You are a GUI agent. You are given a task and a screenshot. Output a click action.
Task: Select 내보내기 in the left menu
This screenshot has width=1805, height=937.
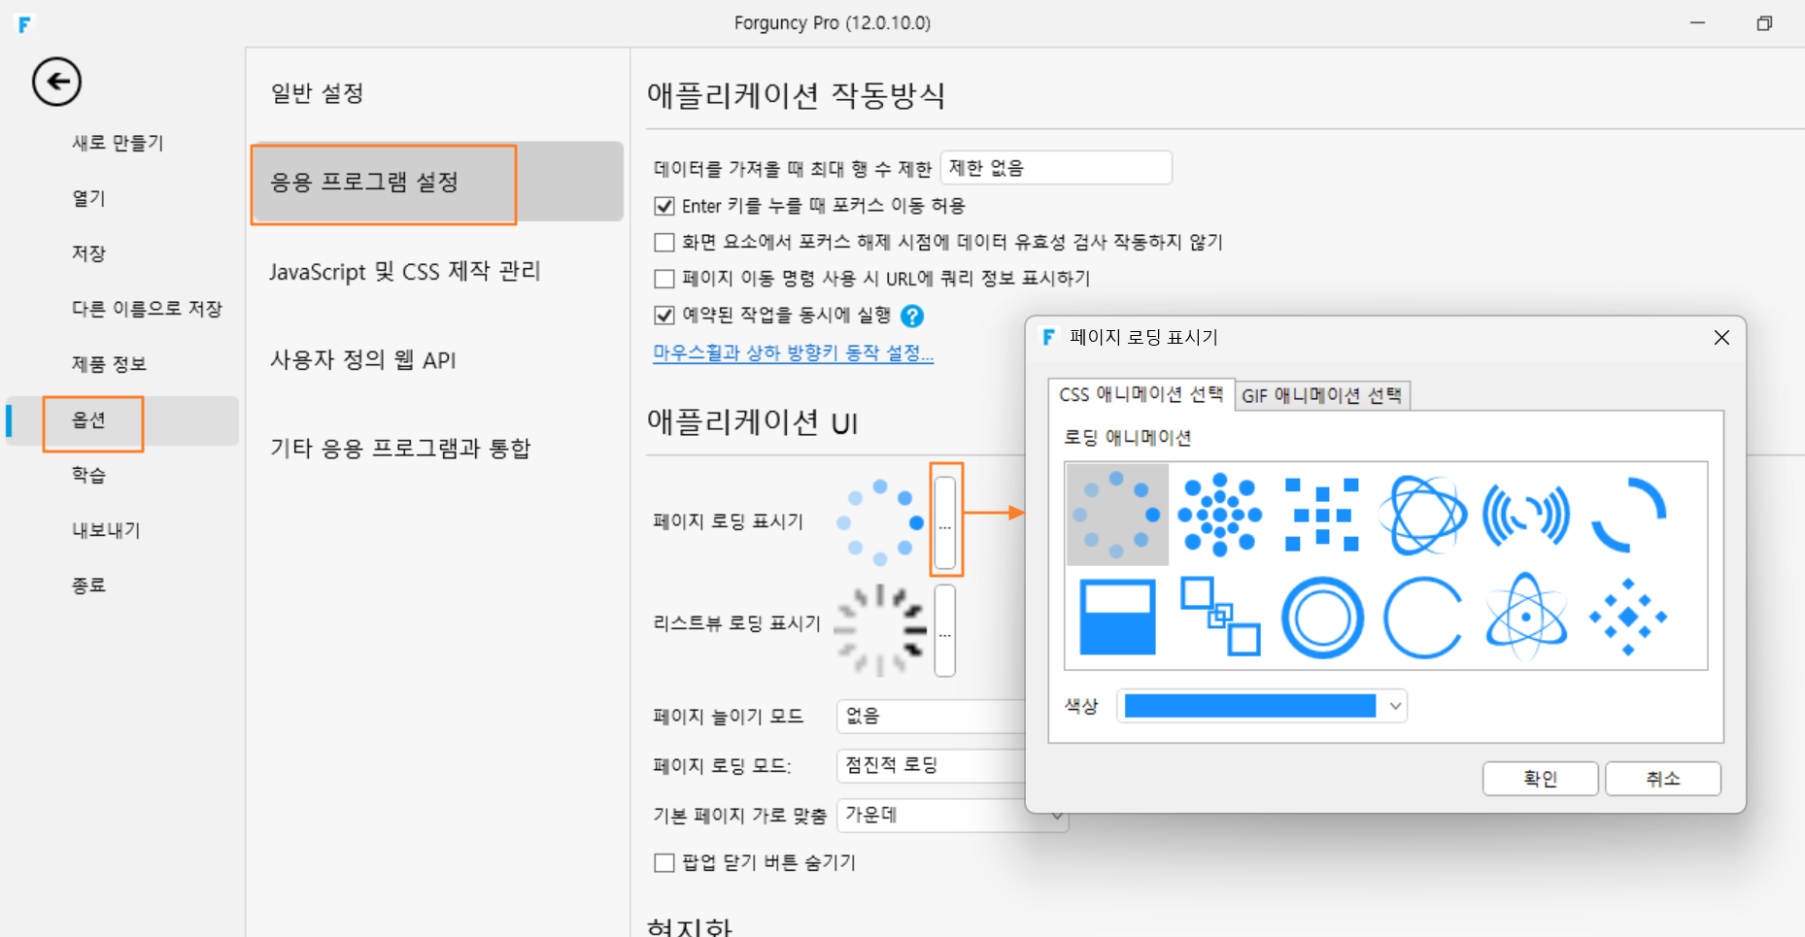point(106,530)
